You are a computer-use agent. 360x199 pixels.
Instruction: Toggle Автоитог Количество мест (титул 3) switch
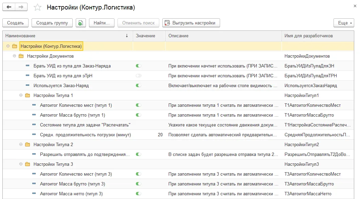(x=139, y=174)
